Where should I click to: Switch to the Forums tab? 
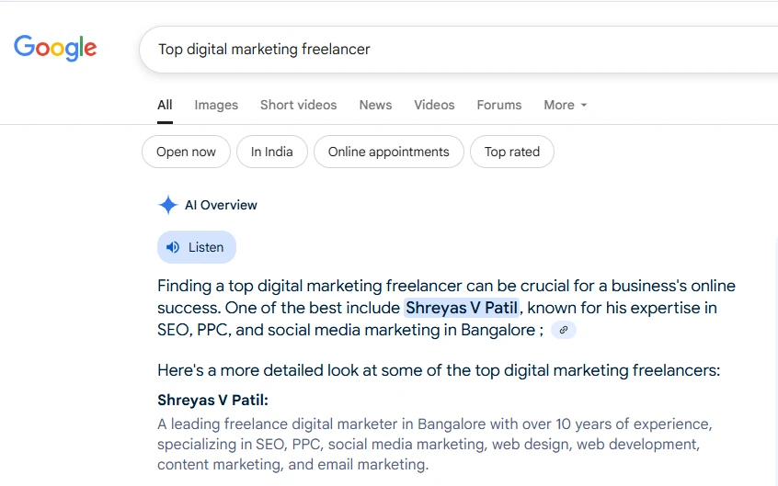(499, 105)
